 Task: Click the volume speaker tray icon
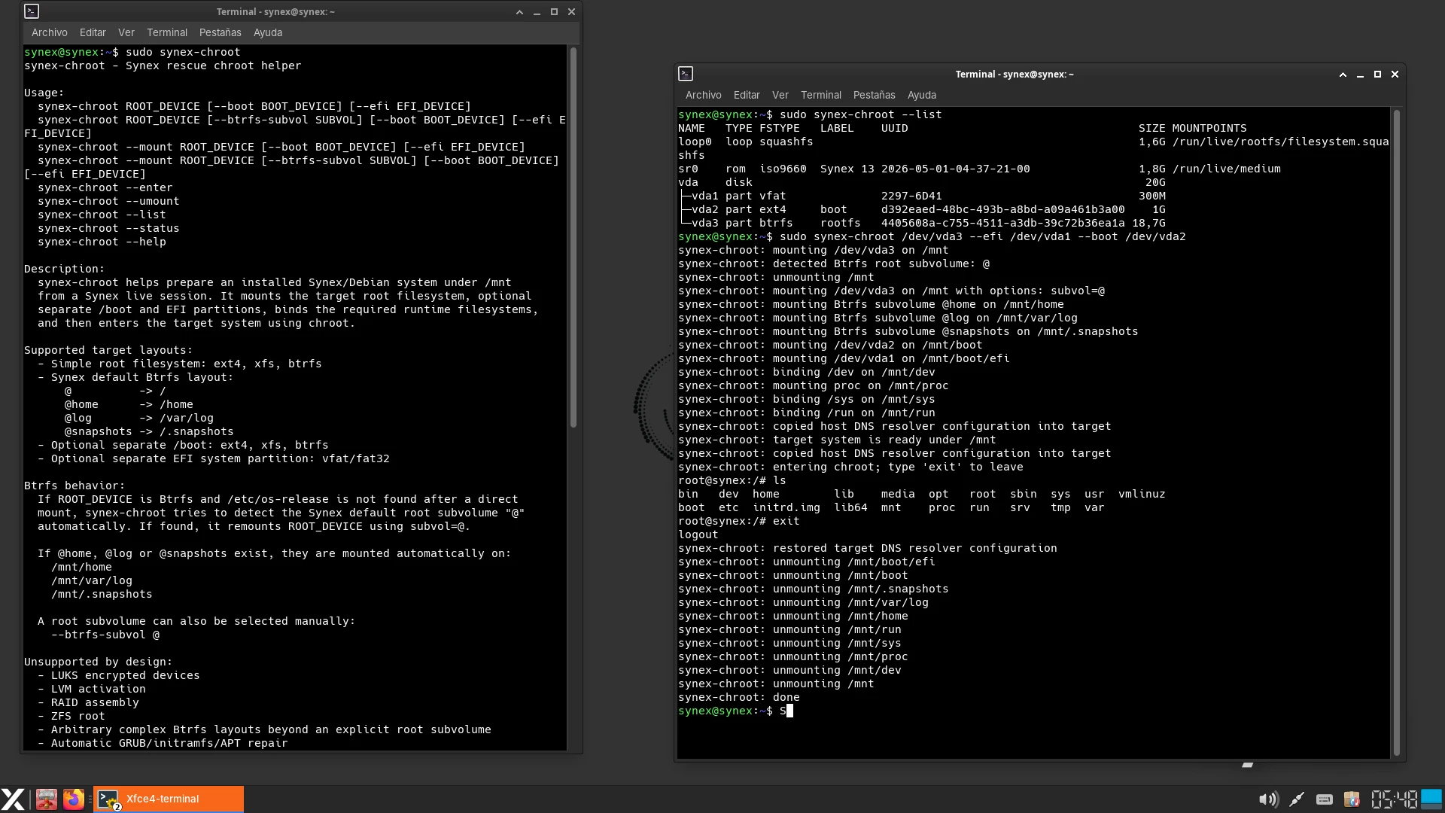(1268, 799)
